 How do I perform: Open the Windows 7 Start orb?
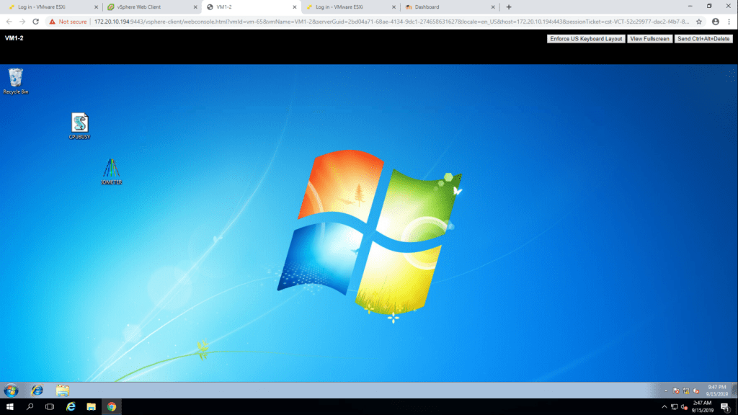coord(12,391)
